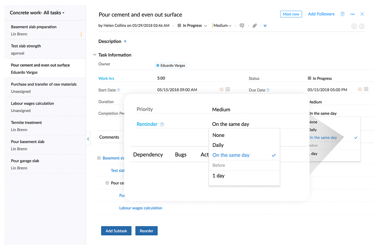This screenshot has width=380, height=251.
Task: Click the Add Subtask button
Action: pos(116,231)
